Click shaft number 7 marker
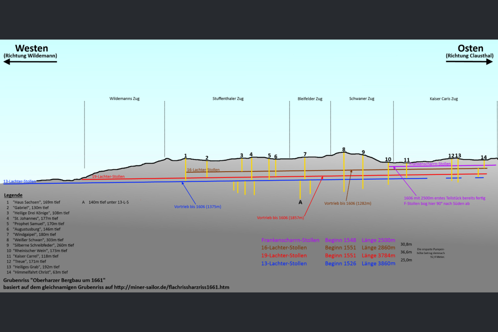This screenshot has height=332, width=498. 305,154
